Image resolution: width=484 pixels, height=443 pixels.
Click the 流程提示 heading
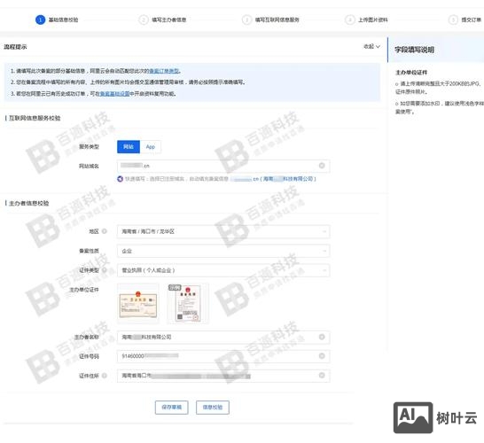pos(15,47)
